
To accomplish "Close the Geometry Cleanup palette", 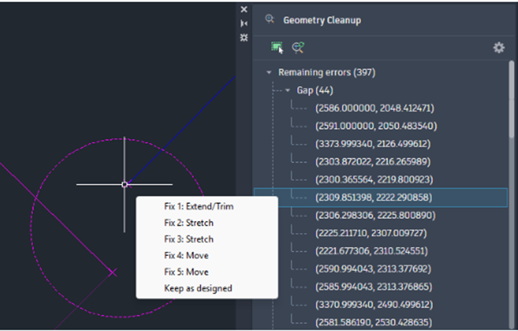I will (x=244, y=10).
